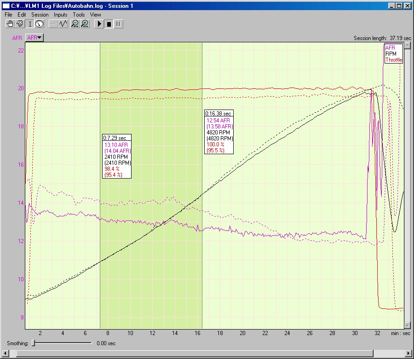Click the magenta AFR axis label
414x359 pixels.
pyautogui.click(x=17, y=38)
